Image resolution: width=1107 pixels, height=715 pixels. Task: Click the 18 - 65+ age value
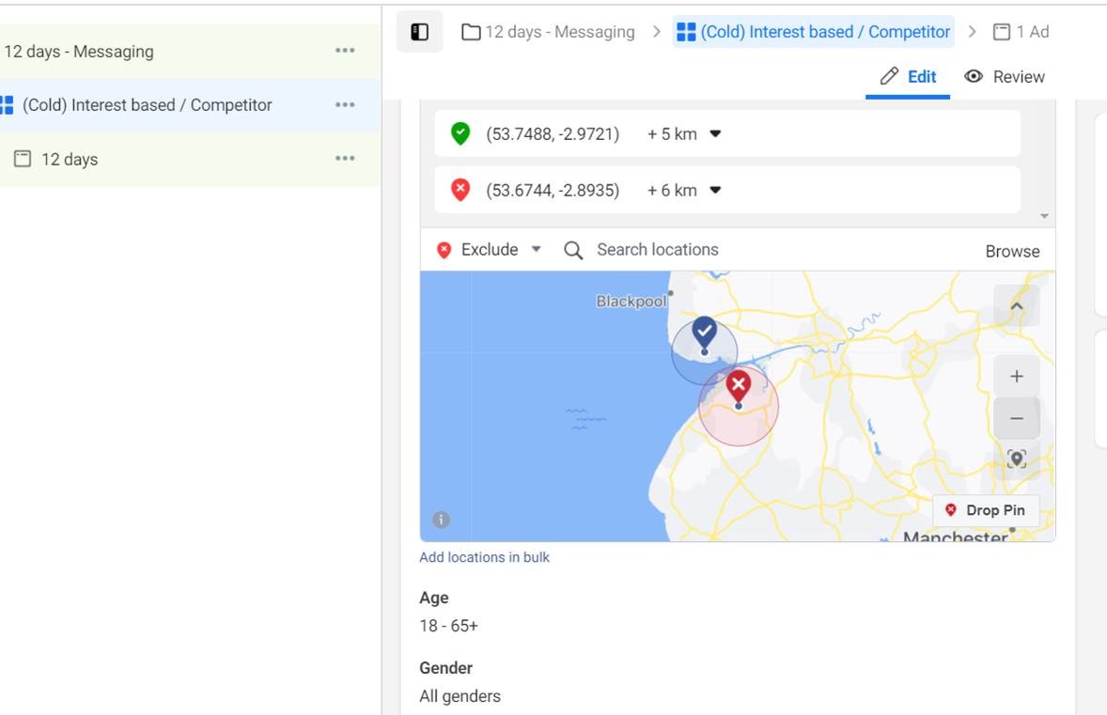[x=449, y=626]
